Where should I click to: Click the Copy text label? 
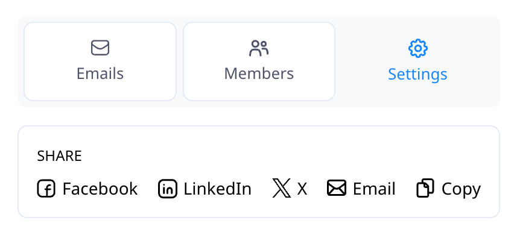(461, 190)
